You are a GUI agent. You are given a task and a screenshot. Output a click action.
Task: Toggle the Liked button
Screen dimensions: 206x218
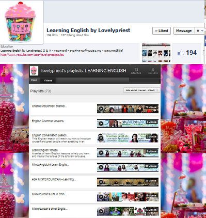click(162, 31)
